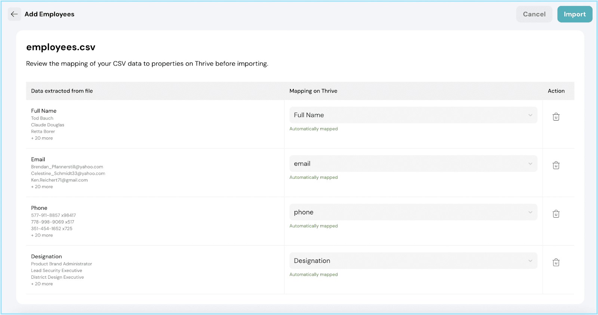Viewport: 598px width, 315px height.
Task: Open the phone mapping dropdown
Action: click(413, 212)
